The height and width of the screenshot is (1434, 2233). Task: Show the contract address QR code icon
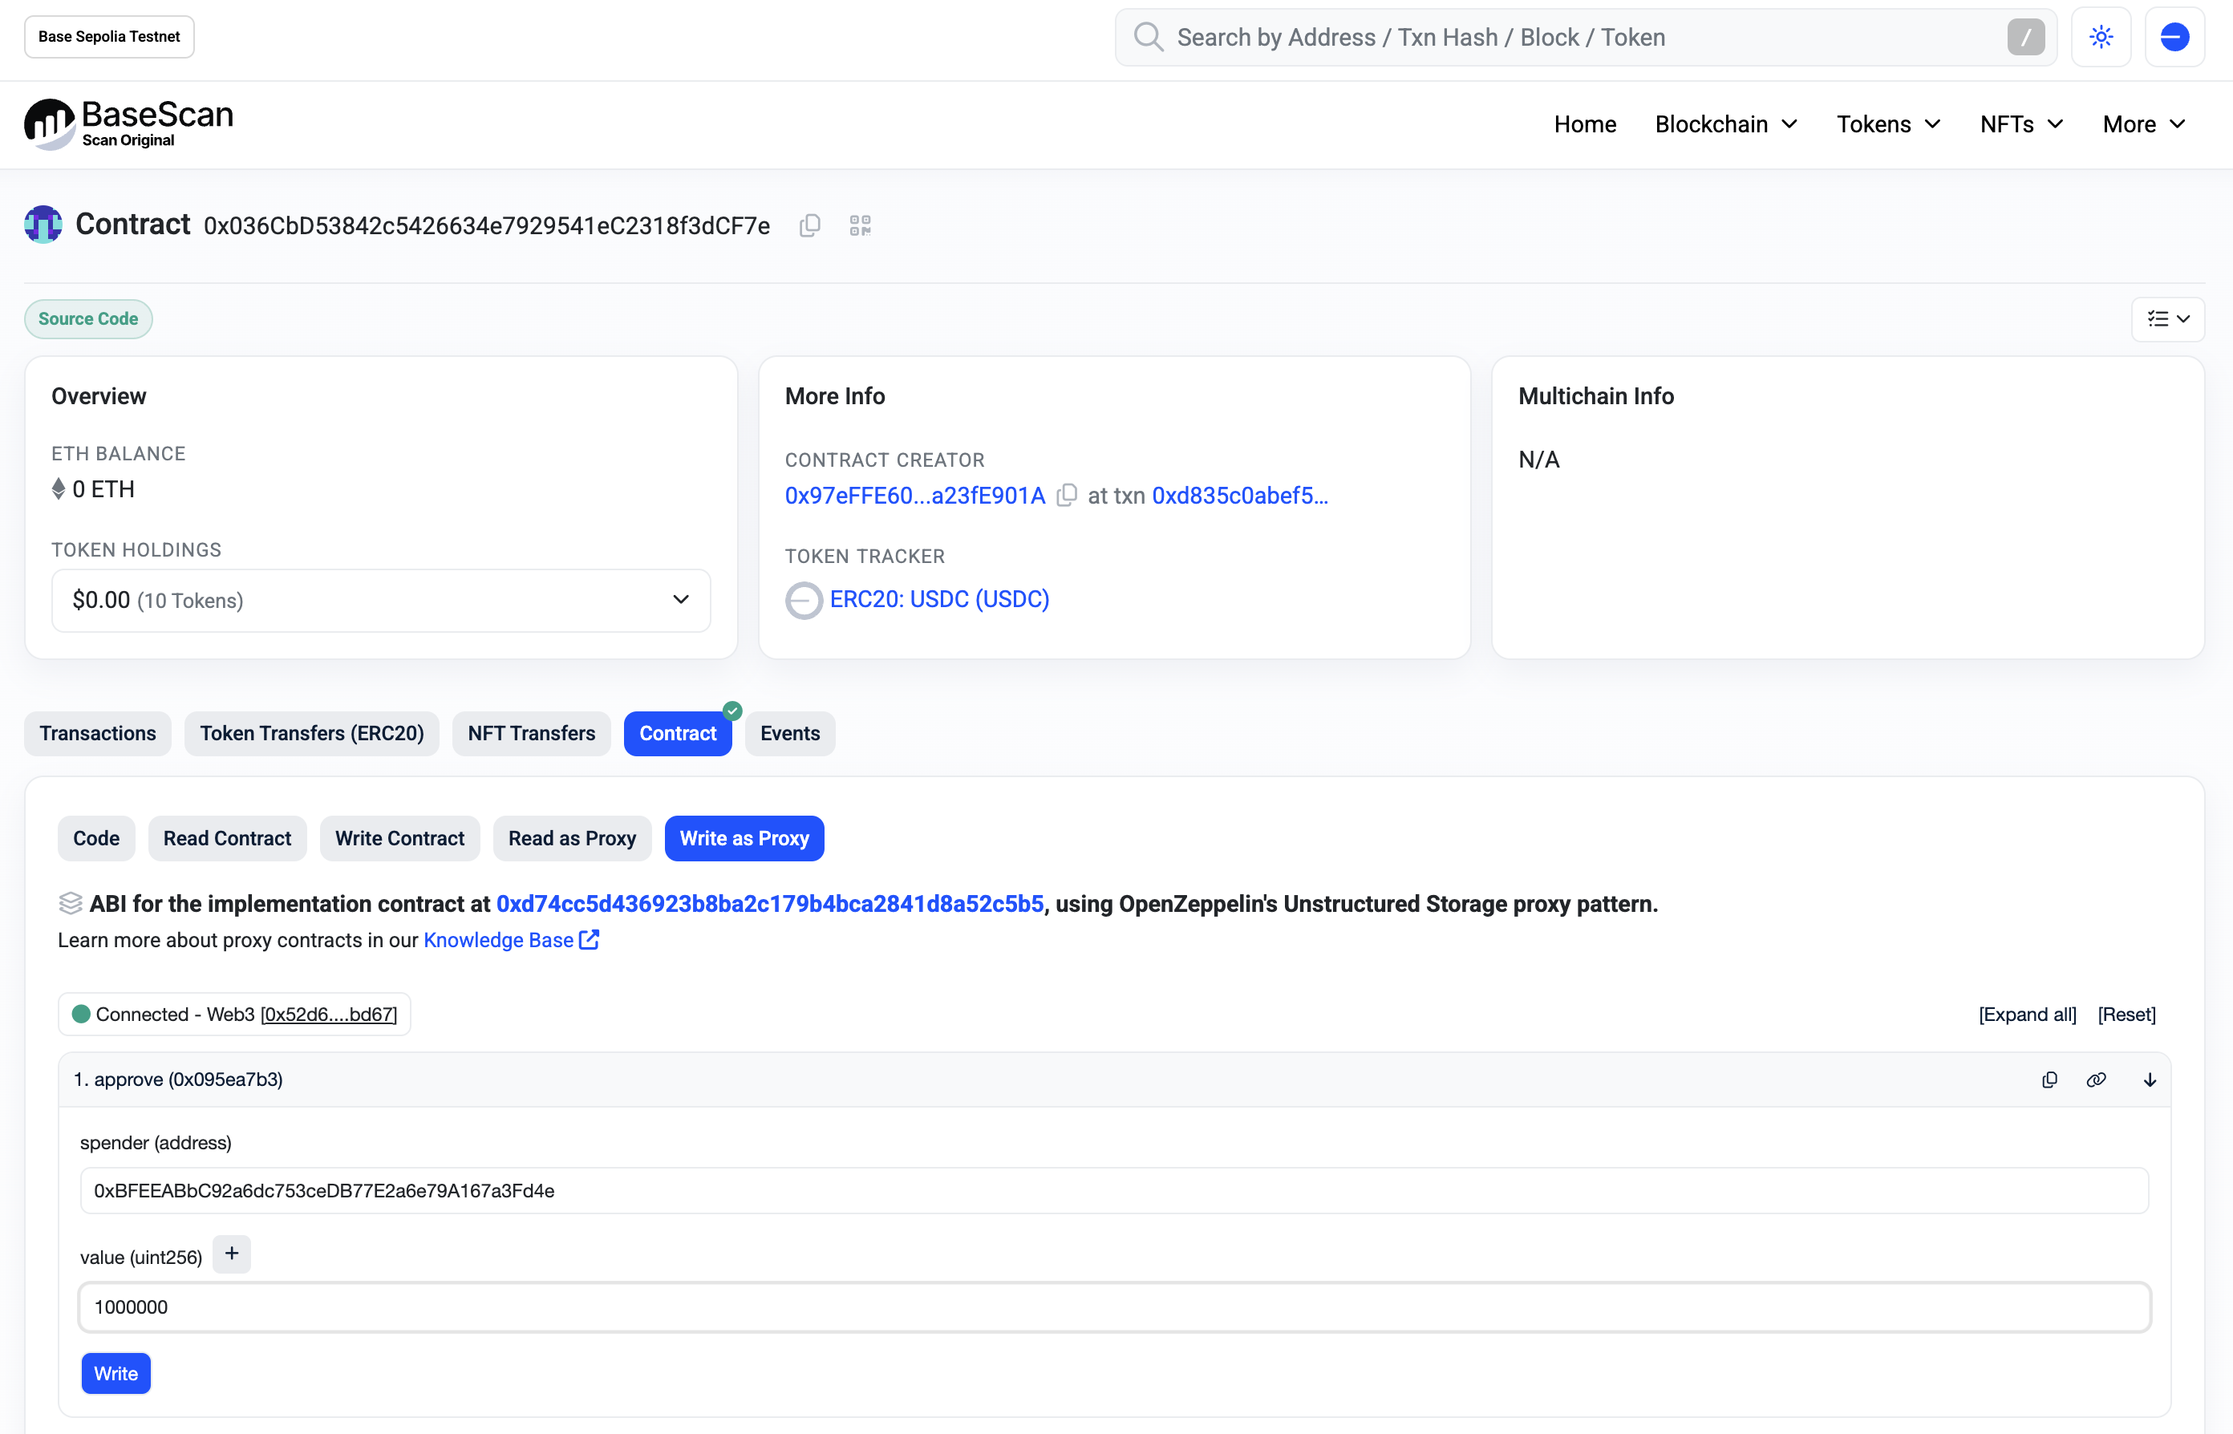(860, 225)
